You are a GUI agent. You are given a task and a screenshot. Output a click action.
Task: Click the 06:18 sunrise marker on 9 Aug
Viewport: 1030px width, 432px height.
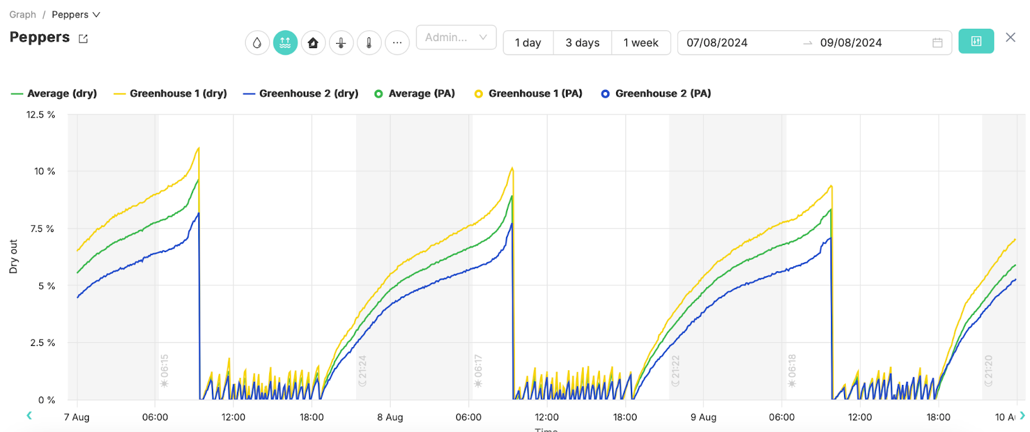(792, 371)
